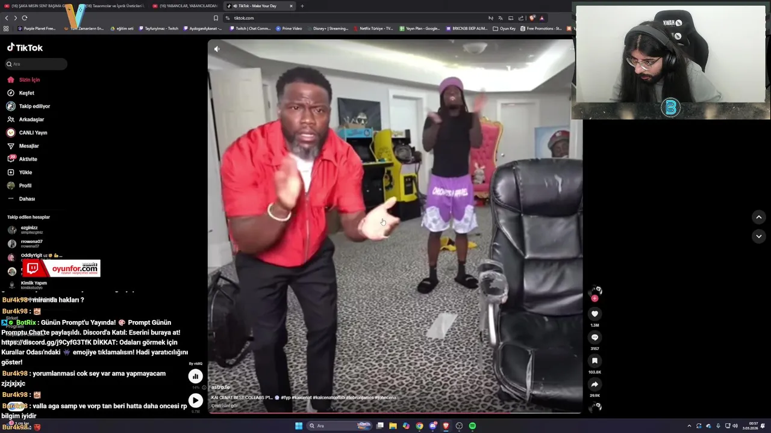Open the Netflix Türkiye bookmark

[373, 28]
